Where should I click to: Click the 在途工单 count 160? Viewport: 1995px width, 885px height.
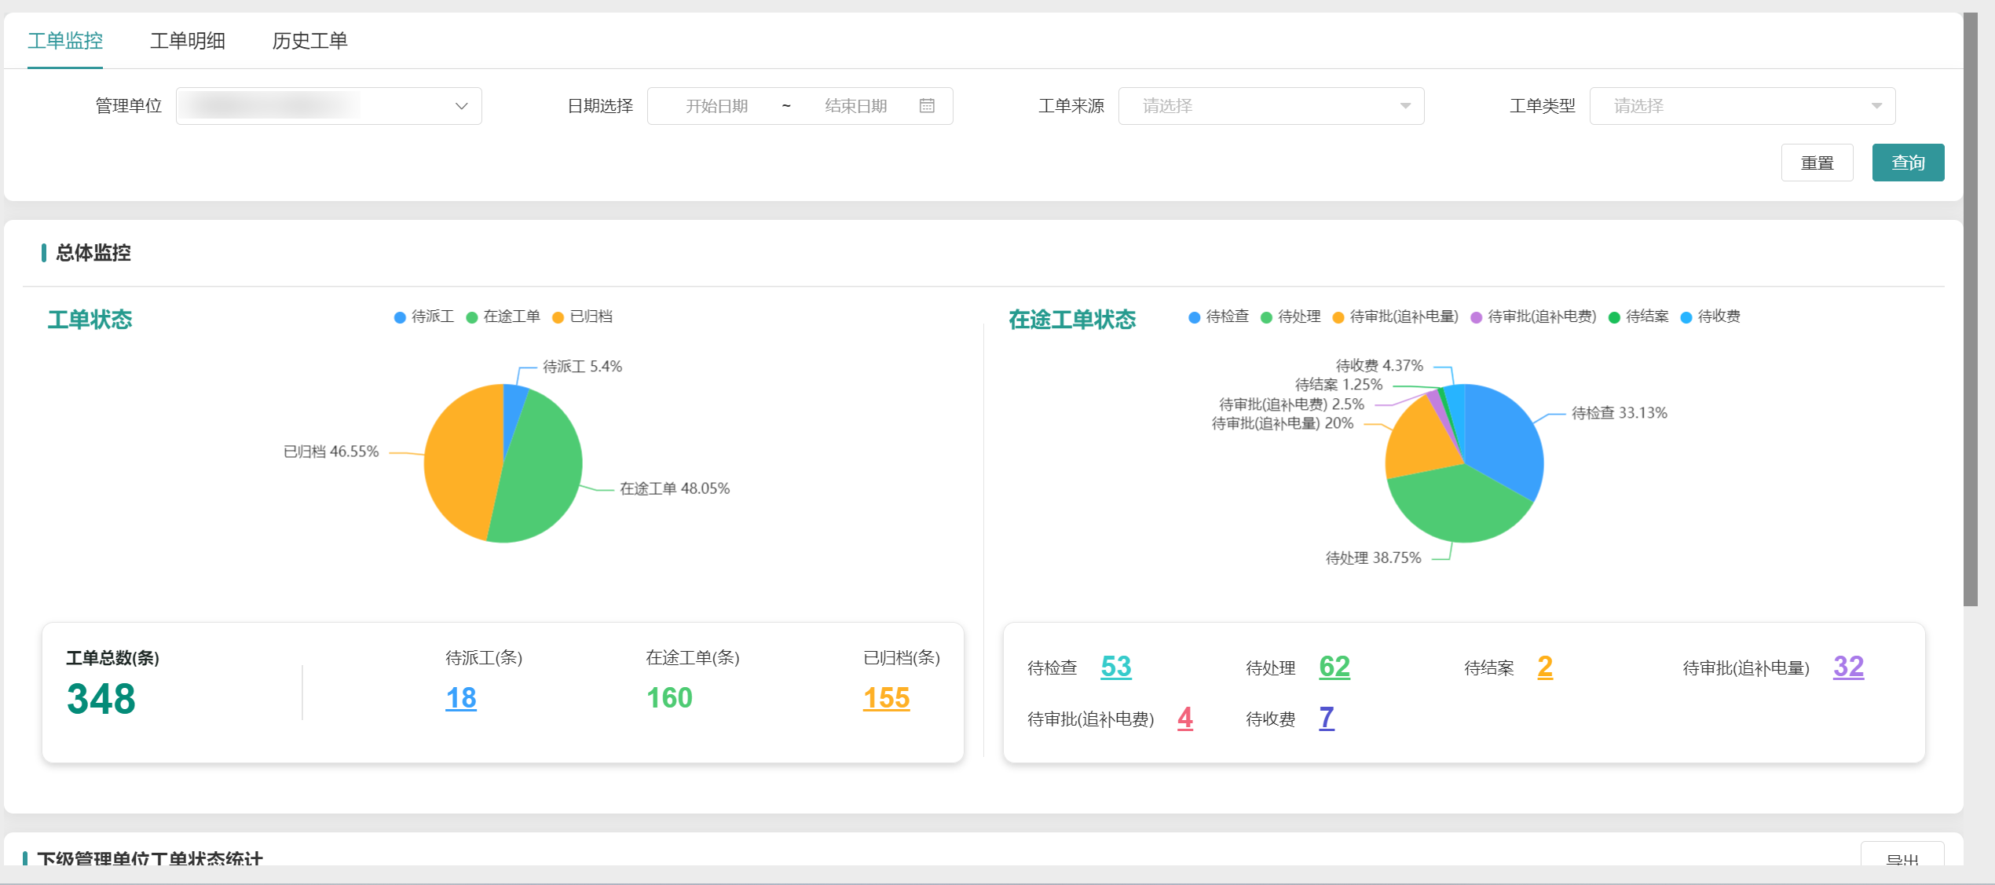pos(669,698)
